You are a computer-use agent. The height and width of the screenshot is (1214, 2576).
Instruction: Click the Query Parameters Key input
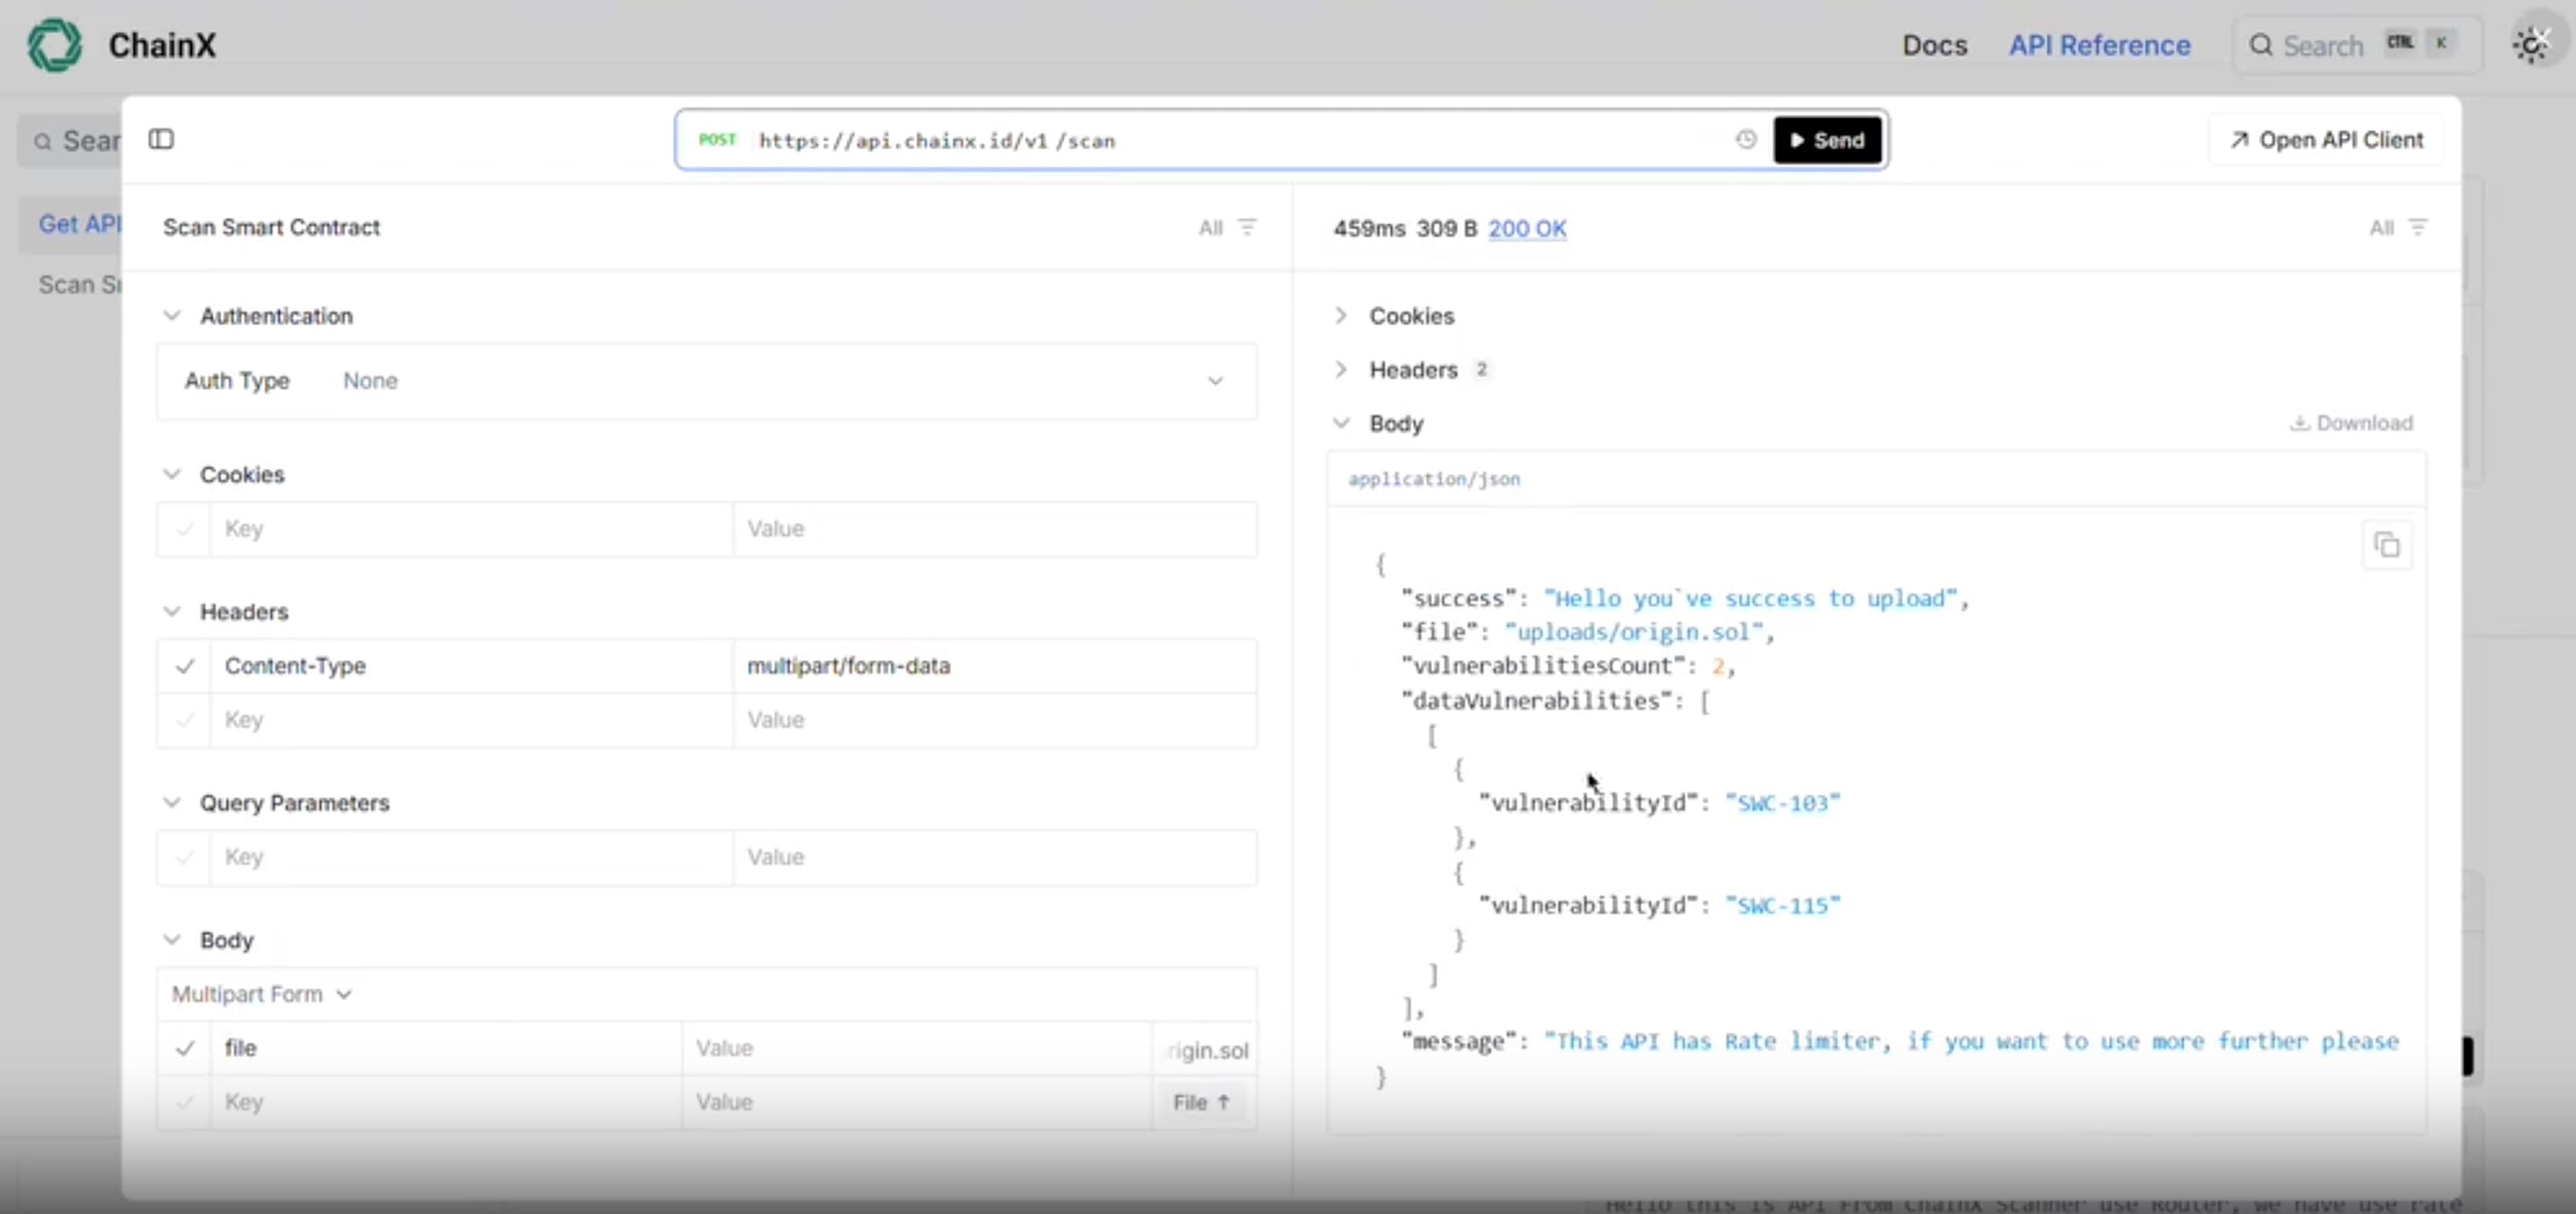coord(471,857)
